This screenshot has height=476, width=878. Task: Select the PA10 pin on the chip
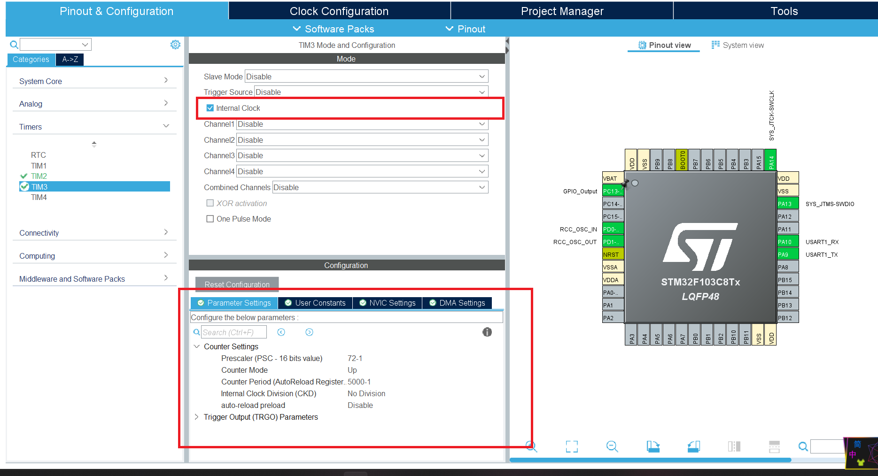788,242
